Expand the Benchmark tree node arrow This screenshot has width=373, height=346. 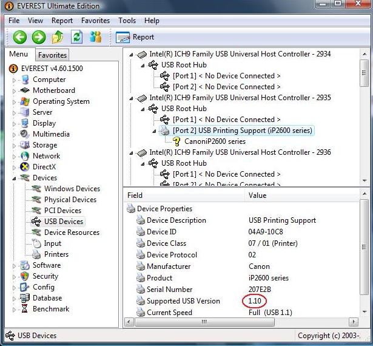14,310
